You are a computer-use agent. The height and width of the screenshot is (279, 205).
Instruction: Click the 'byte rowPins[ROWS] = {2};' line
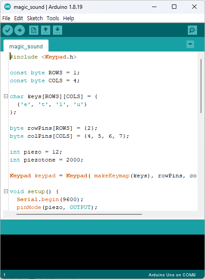pos(53,128)
